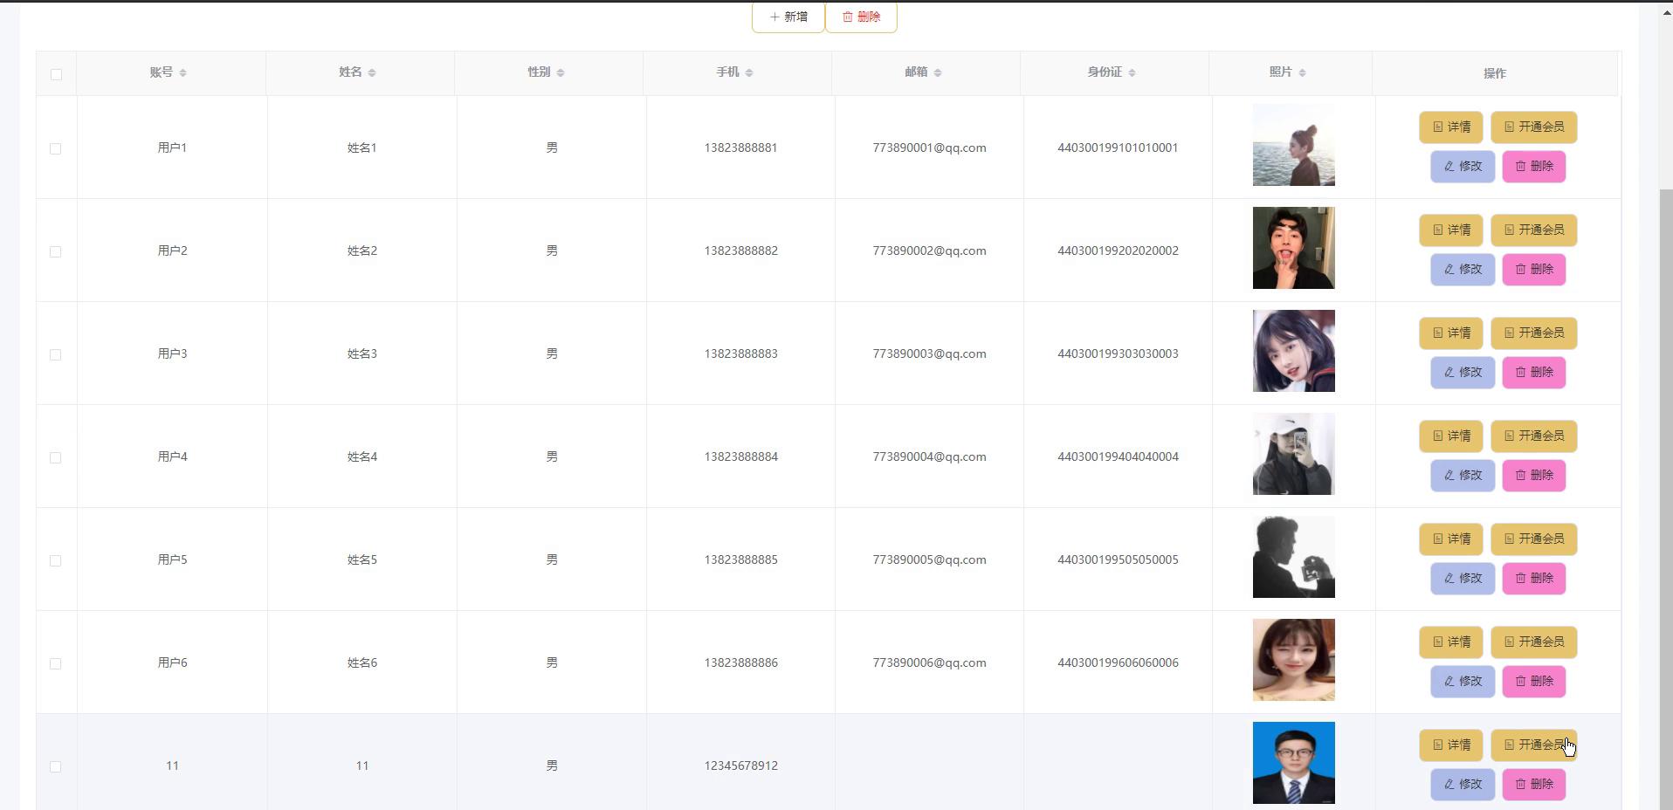The image size is (1673, 810).
Task: Select the checkbox for 用户4 row
Action: tap(56, 457)
